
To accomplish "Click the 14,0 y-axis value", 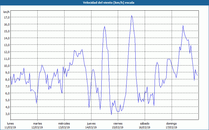I will [x=7, y=38].
